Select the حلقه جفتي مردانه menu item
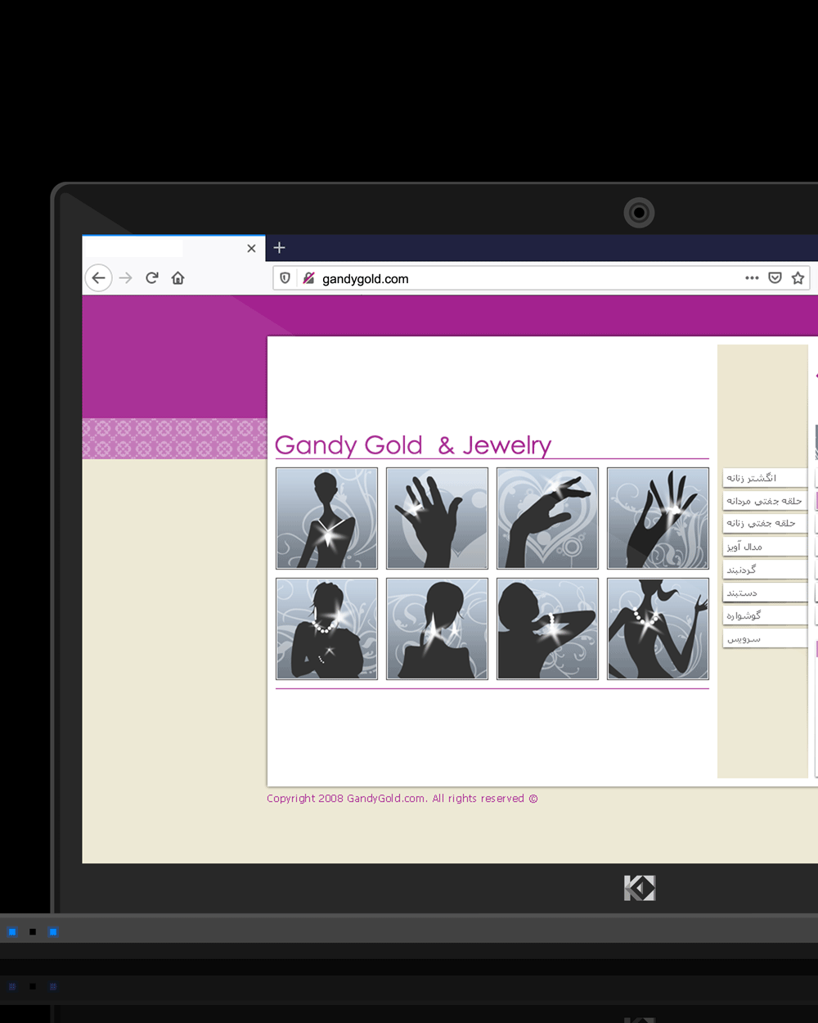 764,501
